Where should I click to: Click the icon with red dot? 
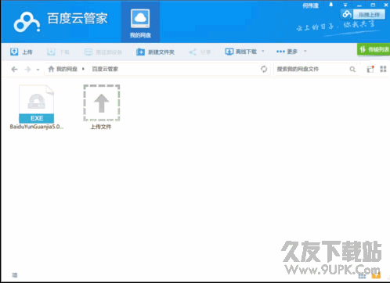(370, 69)
